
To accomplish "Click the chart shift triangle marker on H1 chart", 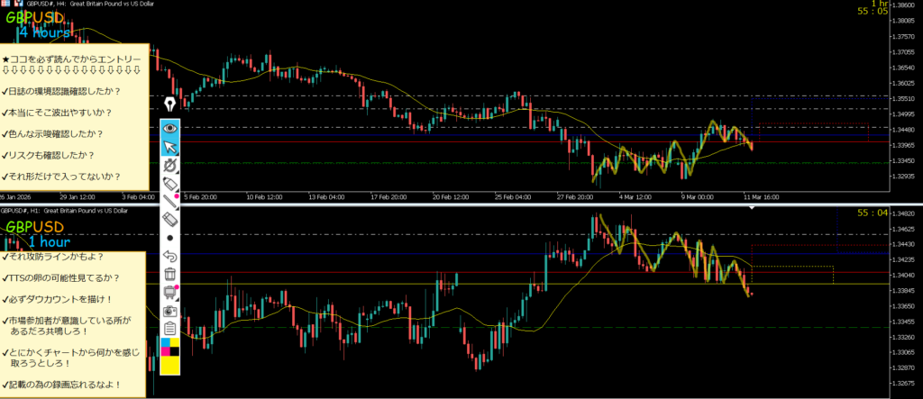I will coord(753,208).
